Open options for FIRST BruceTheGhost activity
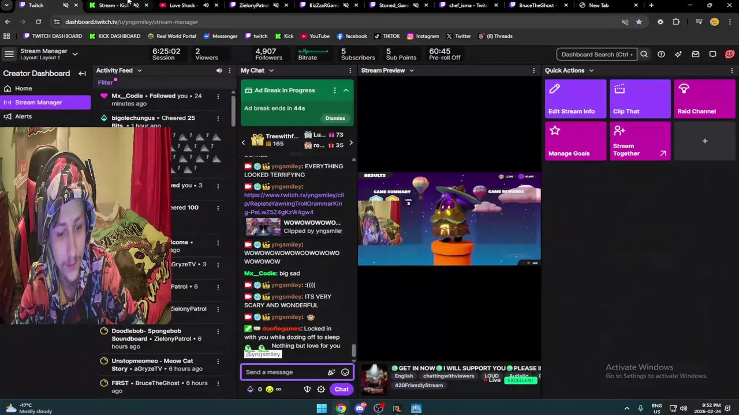Image resolution: width=739 pixels, height=415 pixels. click(218, 383)
